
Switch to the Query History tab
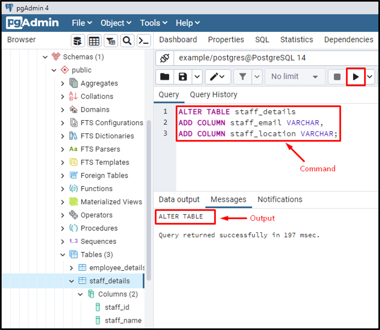click(x=213, y=95)
